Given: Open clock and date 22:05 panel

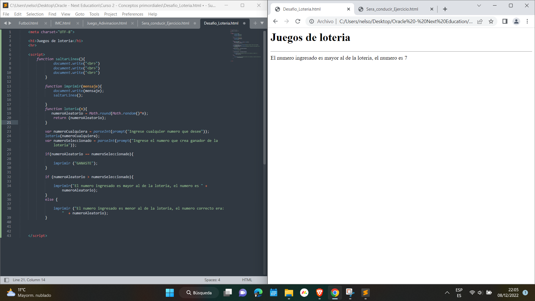Looking at the screenshot, I should [x=508, y=293].
